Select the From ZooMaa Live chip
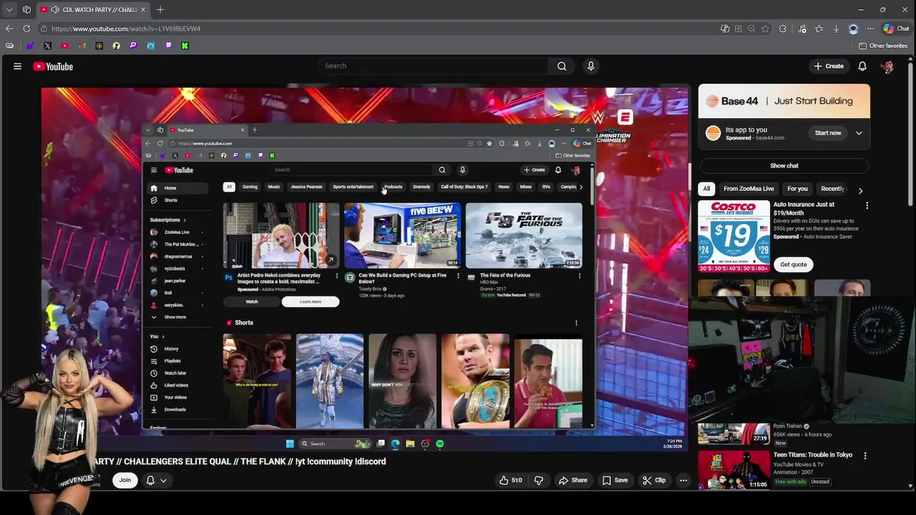This screenshot has width=916, height=515. pos(749,189)
